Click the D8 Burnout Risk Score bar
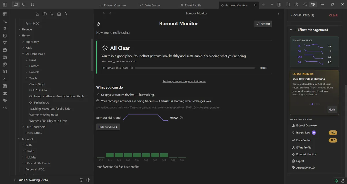347x184 pixels. [195, 68]
